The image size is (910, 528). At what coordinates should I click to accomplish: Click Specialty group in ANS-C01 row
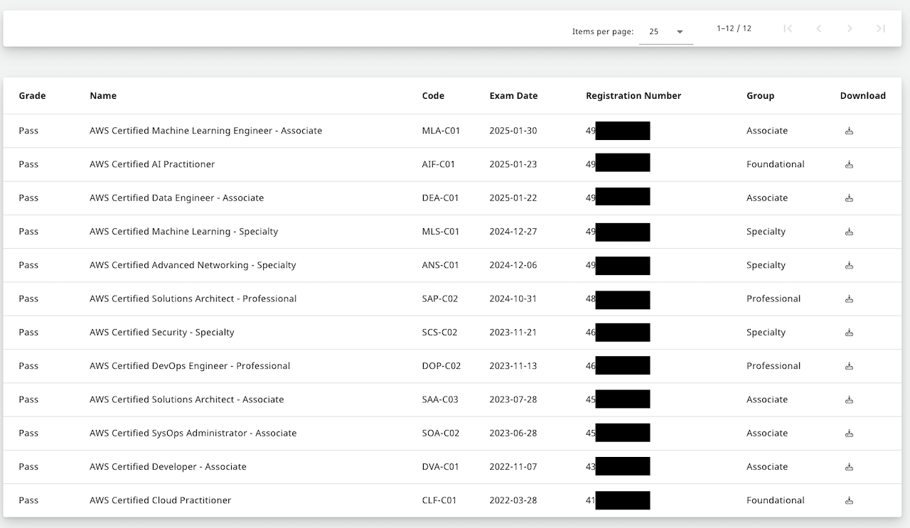point(766,265)
